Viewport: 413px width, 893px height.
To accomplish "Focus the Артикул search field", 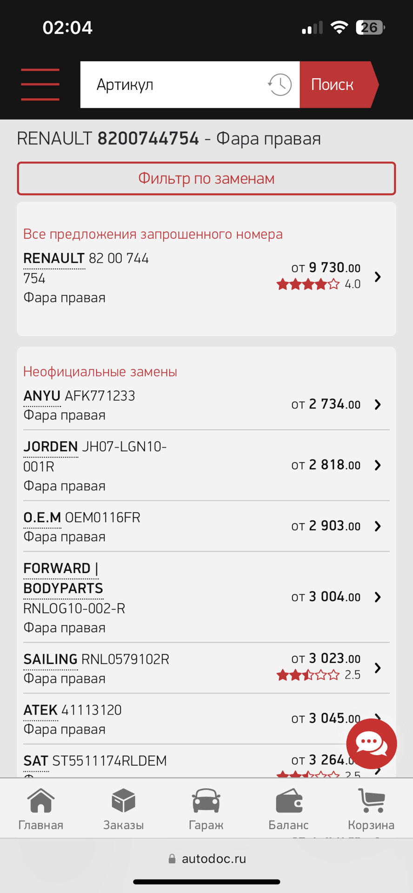I will pos(173,85).
